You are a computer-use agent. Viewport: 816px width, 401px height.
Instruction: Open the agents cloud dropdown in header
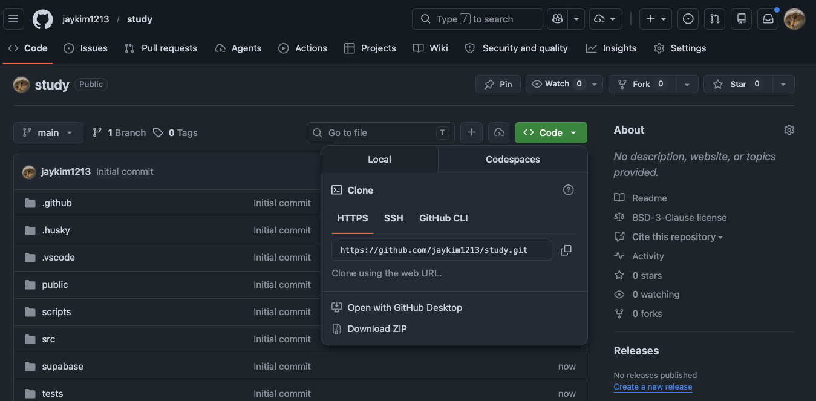pos(605,19)
